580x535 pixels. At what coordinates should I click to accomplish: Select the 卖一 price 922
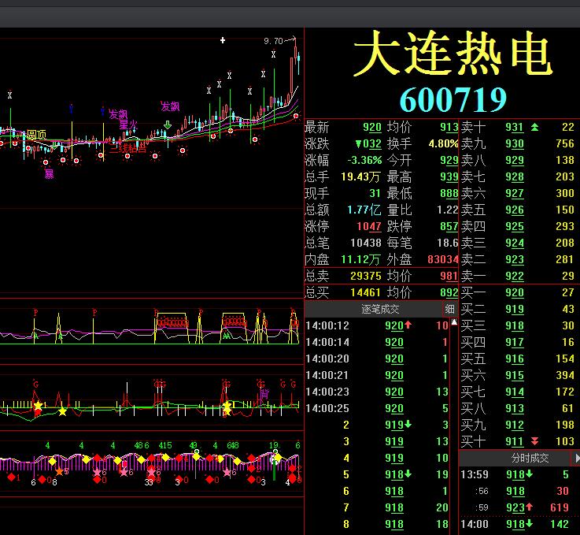pyautogui.click(x=515, y=277)
